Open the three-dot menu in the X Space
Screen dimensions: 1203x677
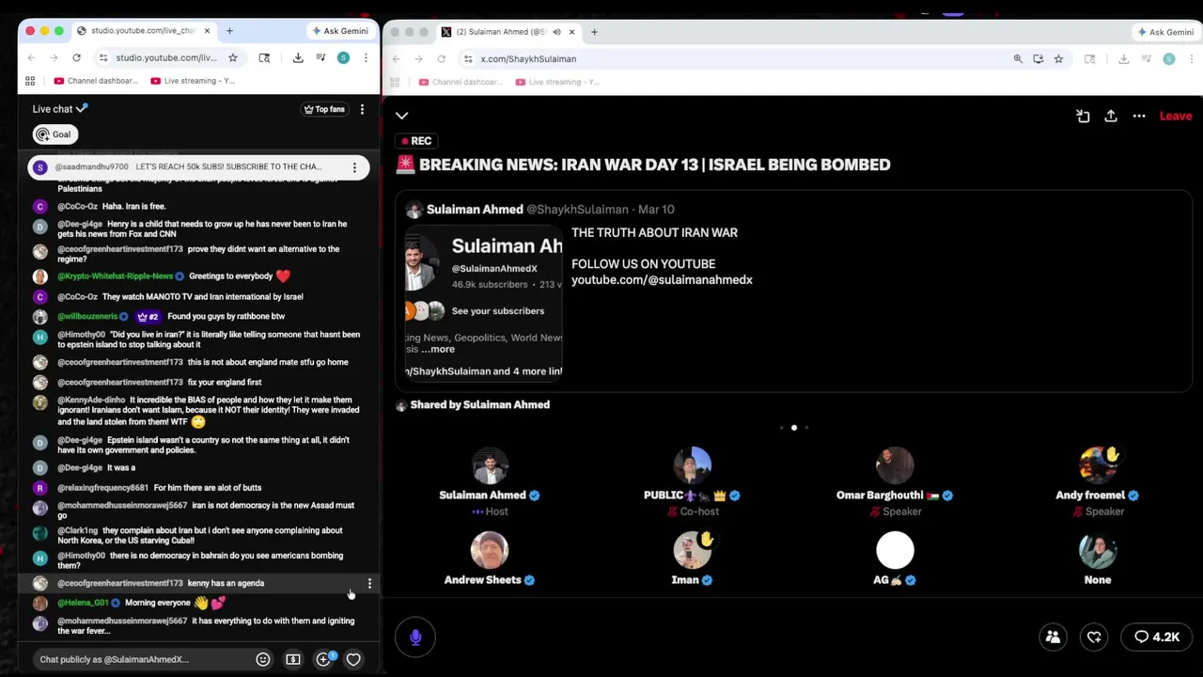click(1139, 116)
